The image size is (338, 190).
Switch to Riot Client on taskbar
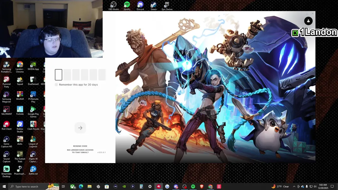(158, 187)
